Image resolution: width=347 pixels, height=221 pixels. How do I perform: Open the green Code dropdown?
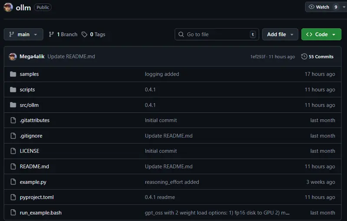coord(321,35)
